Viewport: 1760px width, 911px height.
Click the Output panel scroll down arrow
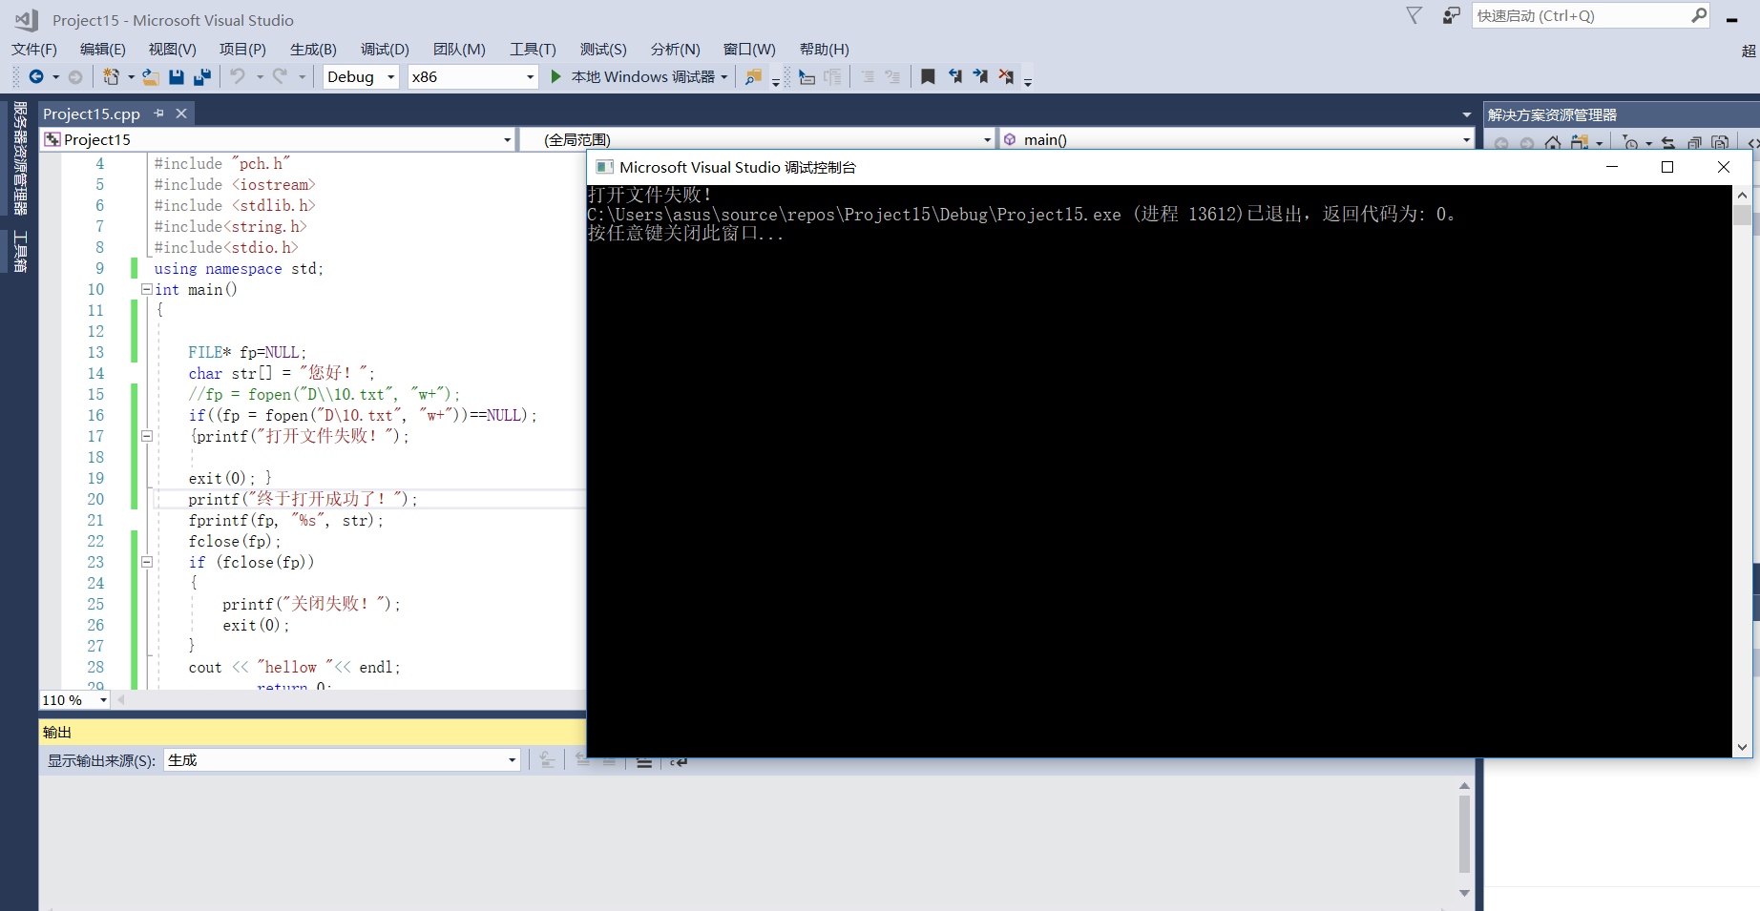point(1464,893)
